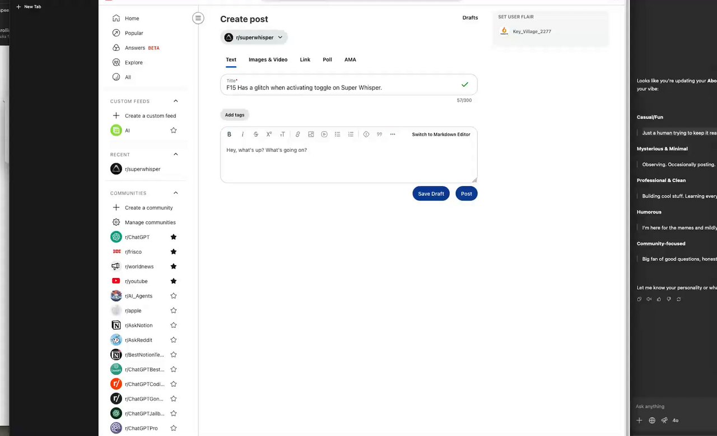Open r/ChatGPT community
Viewport: 717px width, 436px height.
click(138, 237)
